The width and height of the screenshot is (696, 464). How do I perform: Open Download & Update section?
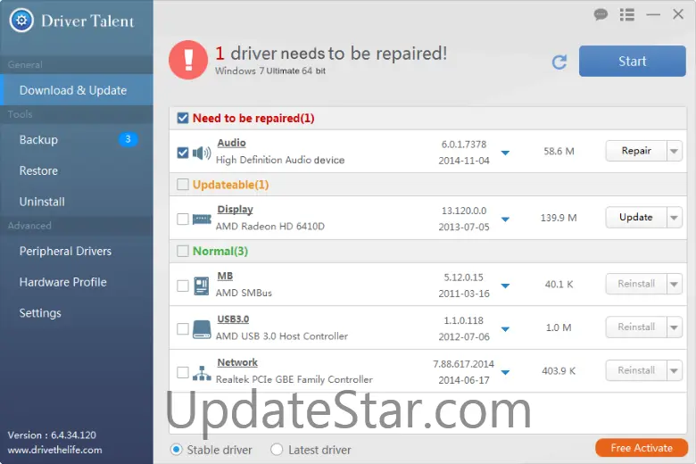tap(77, 90)
